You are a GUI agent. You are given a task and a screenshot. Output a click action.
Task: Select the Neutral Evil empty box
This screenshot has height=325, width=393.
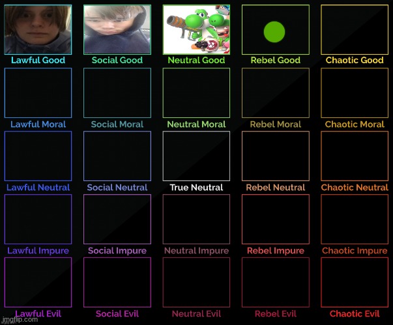pyautogui.click(x=196, y=282)
